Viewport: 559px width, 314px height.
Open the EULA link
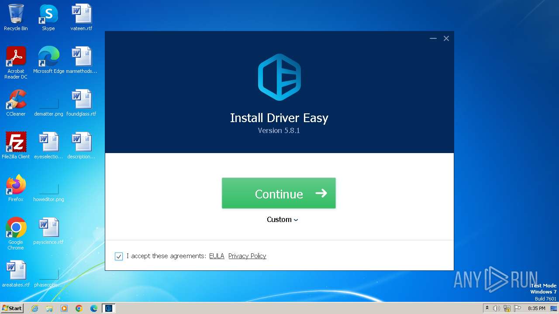tap(217, 256)
